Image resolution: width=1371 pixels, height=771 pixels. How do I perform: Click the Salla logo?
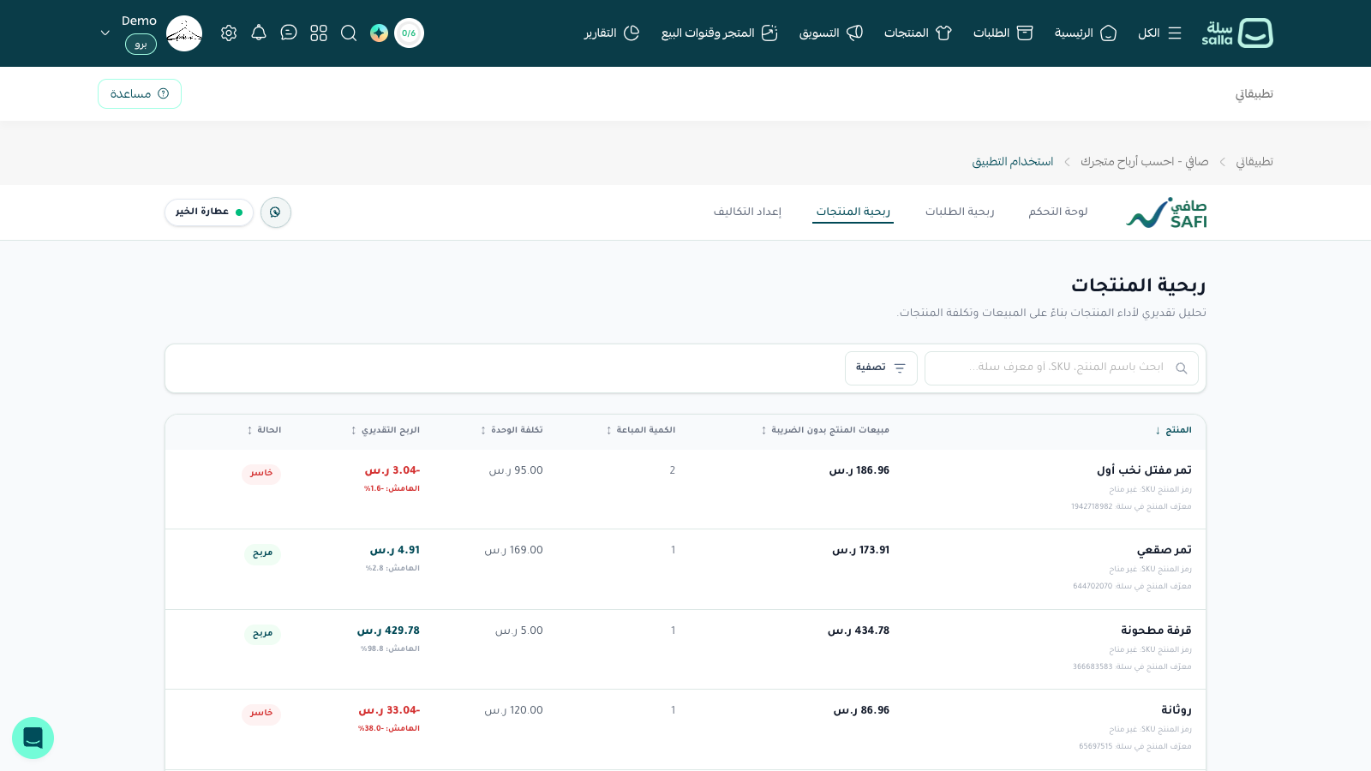1237,33
